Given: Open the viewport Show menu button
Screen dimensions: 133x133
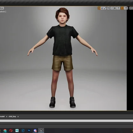Looking at the screenshot, I should [2, 8].
